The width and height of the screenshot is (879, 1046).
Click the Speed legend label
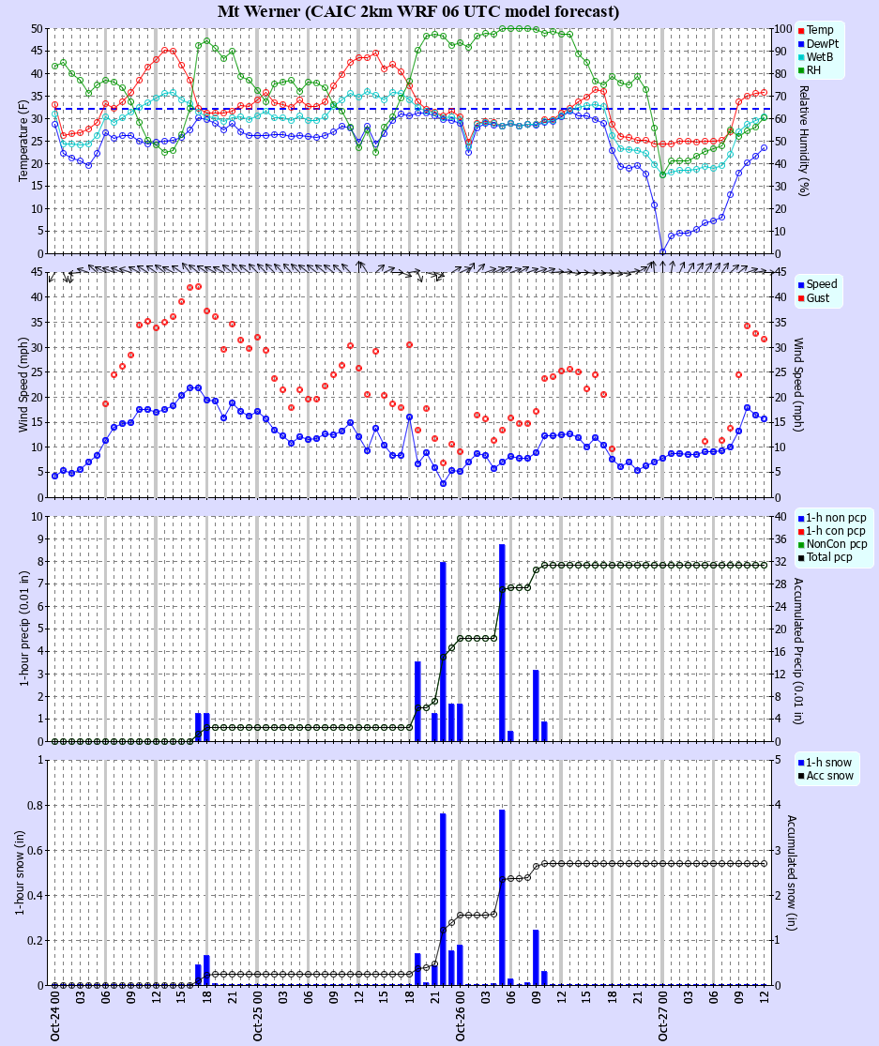pyautogui.click(x=822, y=284)
